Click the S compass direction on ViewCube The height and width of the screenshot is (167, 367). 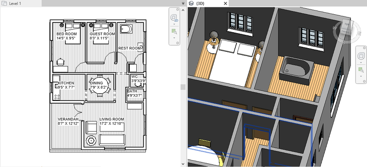(343, 42)
